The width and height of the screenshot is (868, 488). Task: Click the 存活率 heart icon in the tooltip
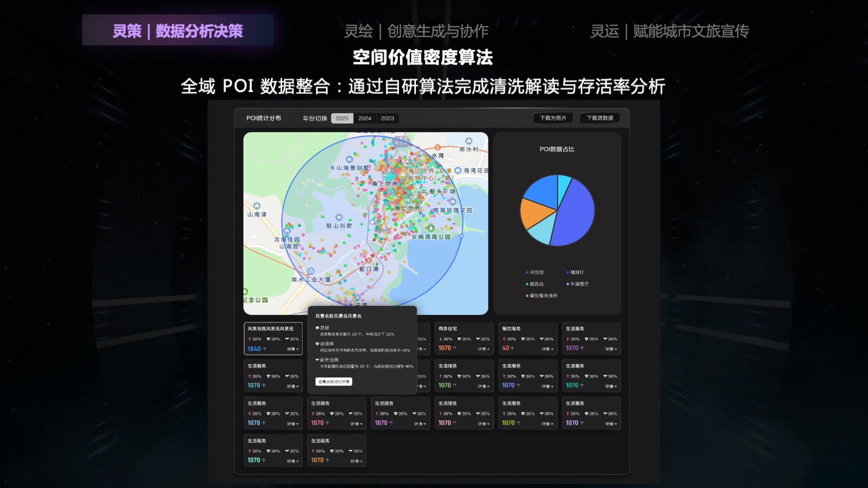pos(317,344)
